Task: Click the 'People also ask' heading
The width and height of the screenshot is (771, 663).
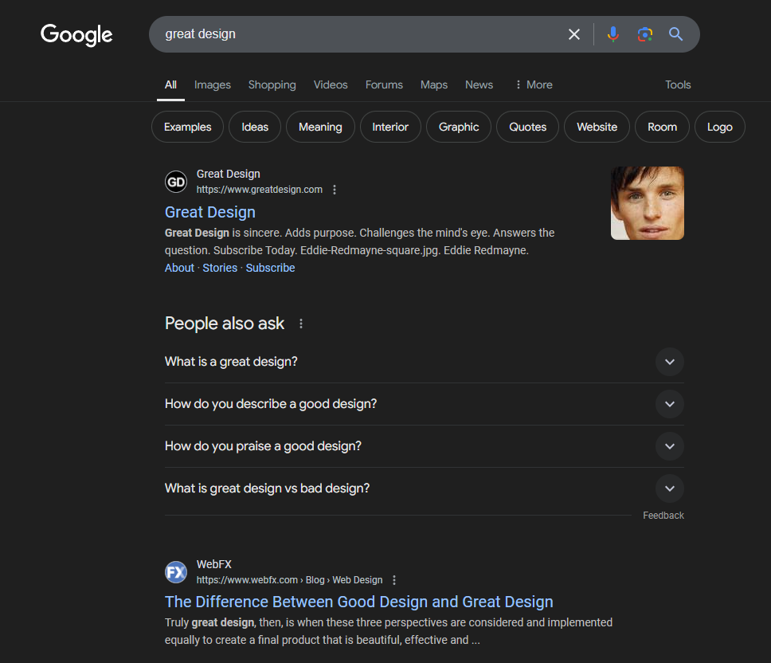Action: point(225,324)
